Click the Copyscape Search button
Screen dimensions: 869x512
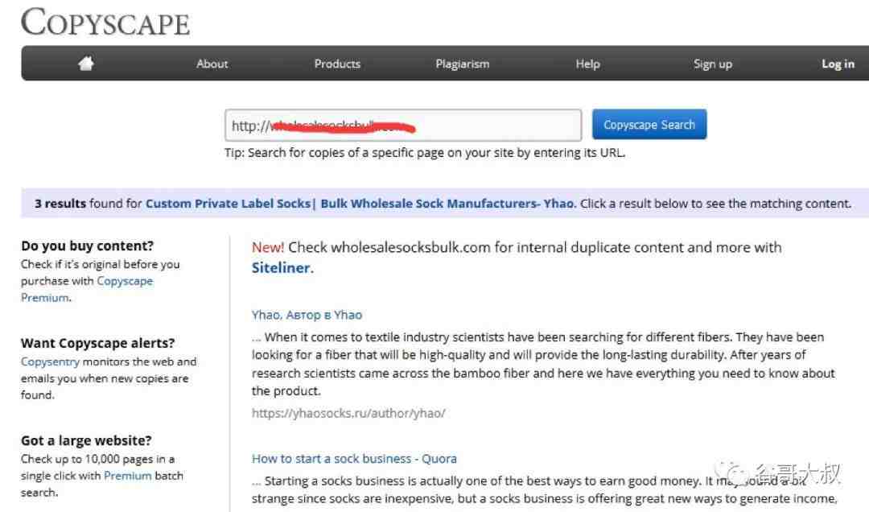coord(649,124)
